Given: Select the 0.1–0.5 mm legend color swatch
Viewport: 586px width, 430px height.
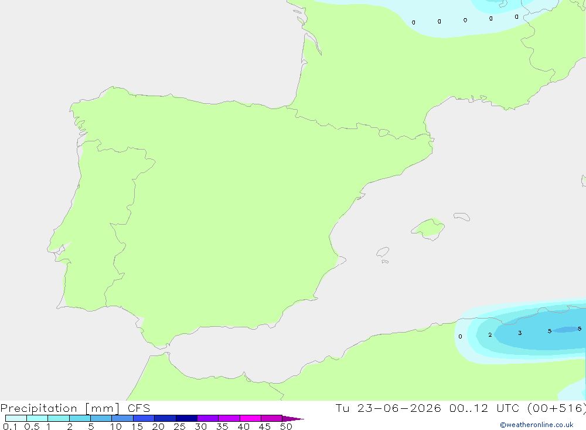Looking at the screenshot, I should coord(16,418).
